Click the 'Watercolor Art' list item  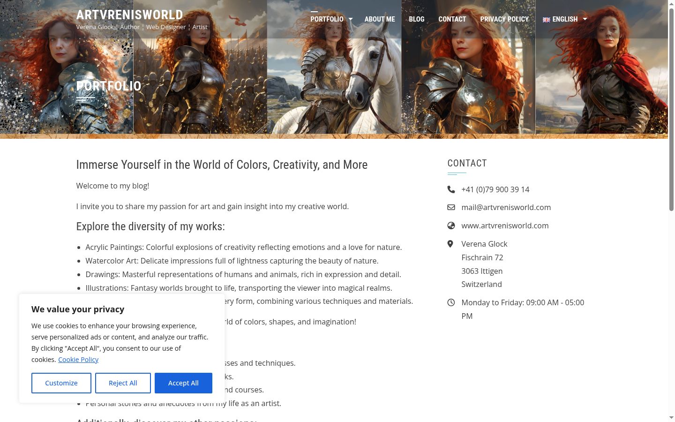coord(232,261)
